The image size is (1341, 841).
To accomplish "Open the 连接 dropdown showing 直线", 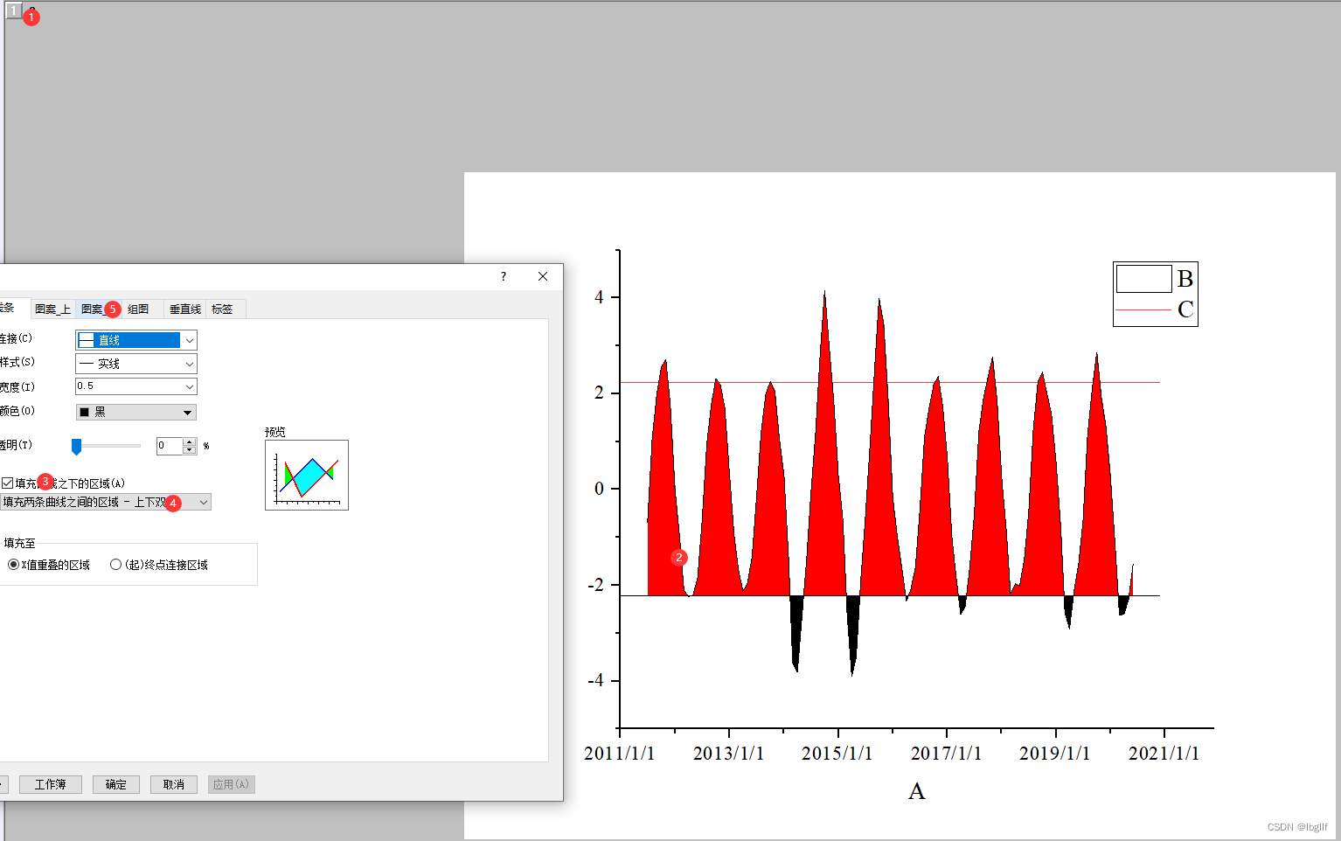I will 136,340.
